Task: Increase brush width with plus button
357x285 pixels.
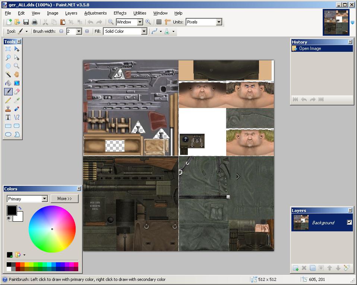Action: point(87,31)
